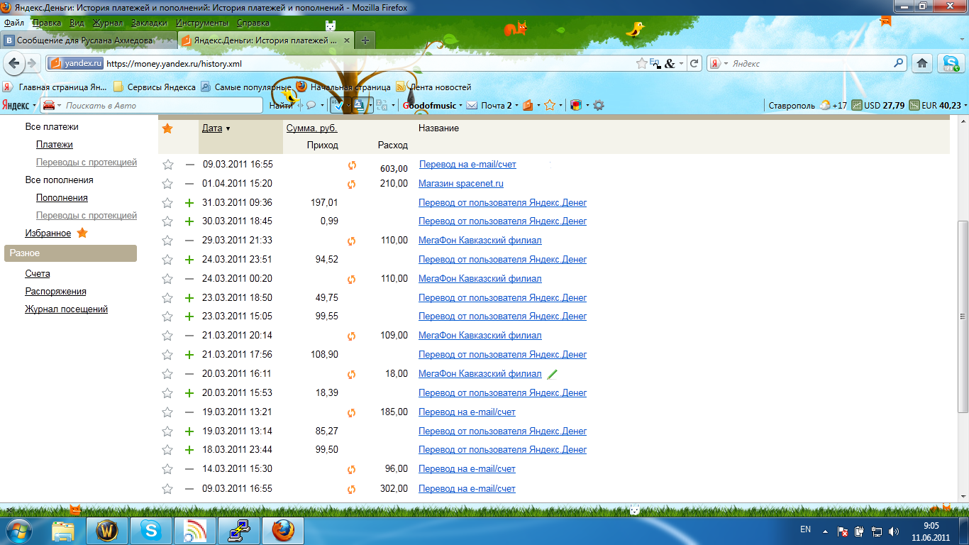Image resolution: width=969 pixels, height=545 pixels.
Task: Repeat payment icon for 603,00 transfer row
Action: point(351,165)
